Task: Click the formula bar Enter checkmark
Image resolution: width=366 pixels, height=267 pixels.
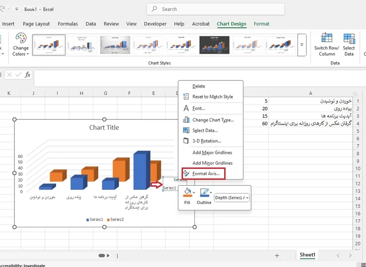Action: point(18,75)
